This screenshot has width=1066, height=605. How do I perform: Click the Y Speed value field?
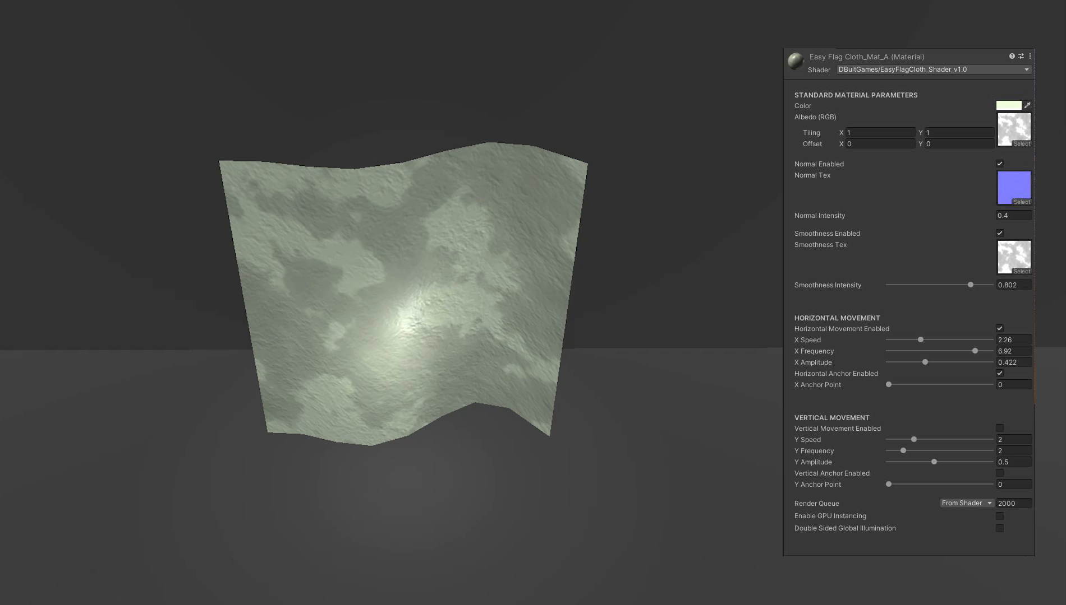coord(1014,440)
